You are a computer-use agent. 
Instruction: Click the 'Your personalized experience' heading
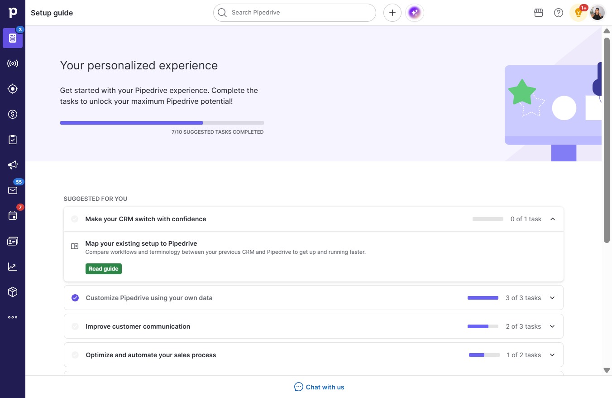click(139, 66)
